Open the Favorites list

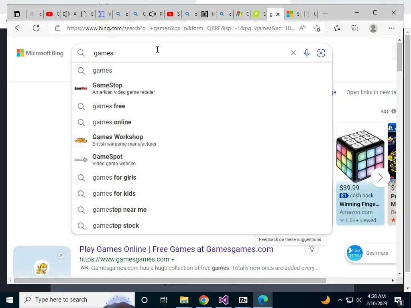pyautogui.click(x=337, y=28)
